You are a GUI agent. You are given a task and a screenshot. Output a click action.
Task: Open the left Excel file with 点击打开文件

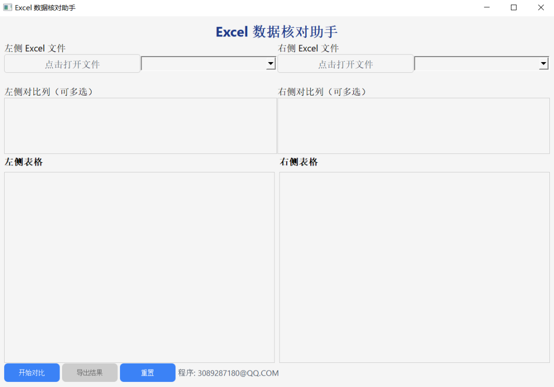coord(72,64)
